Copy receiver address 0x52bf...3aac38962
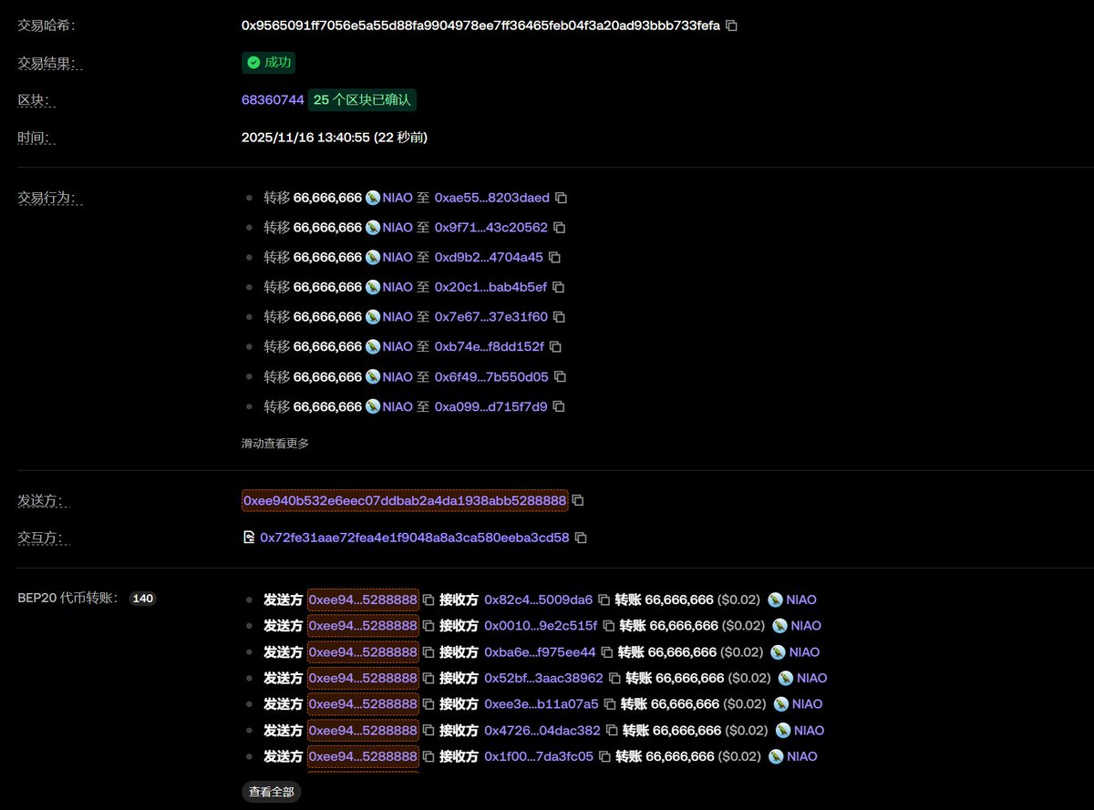Viewport: 1094px width, 810px height. pyautogui.click(x=615, y=678)
